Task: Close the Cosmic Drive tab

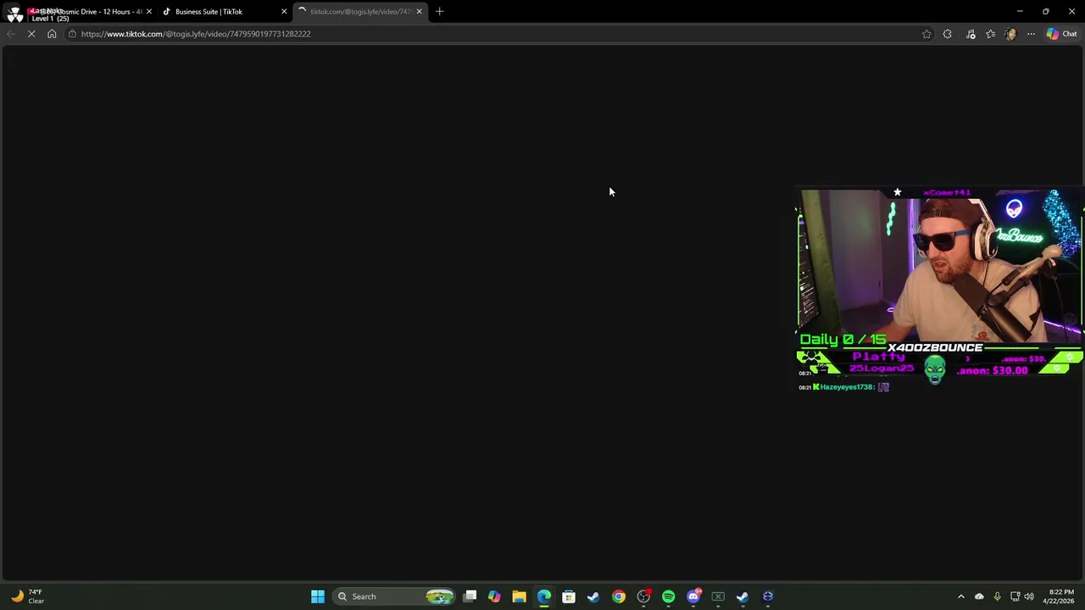Action: point(149,12)
